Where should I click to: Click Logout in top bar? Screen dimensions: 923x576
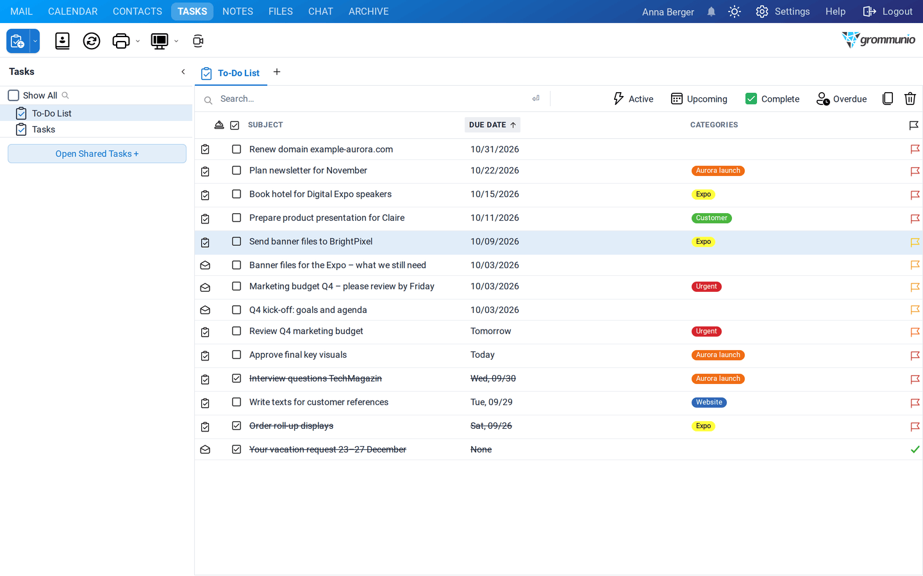coord(888,12)
